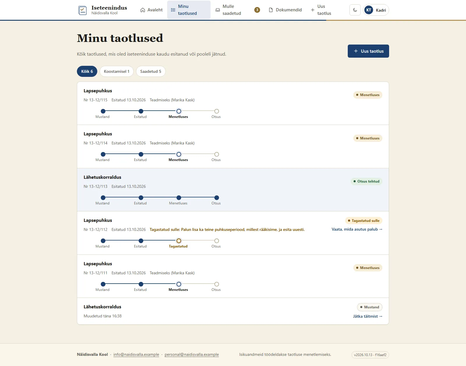The width and height of the screenshot is (466, 366).
Task: Click Tagastatud step dot in Nr 13-12/112
Action: point(179,241)
